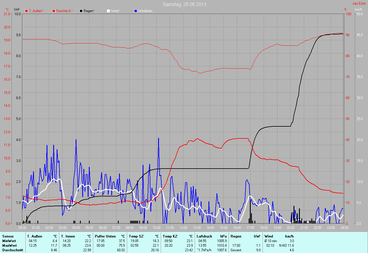This screenshot has height=253, width=368.
Task: Click the 'Temp SZ' column header
Action: [136, 236]
